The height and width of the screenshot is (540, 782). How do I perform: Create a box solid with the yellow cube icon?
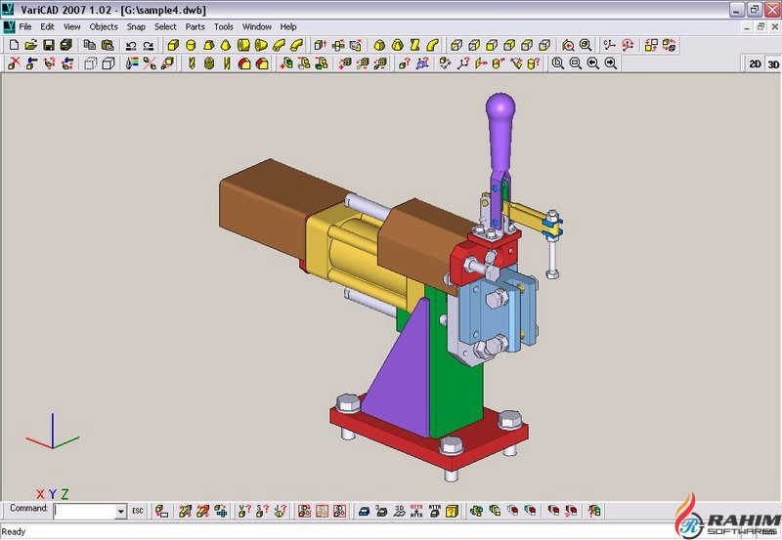(x=172, y=45)
